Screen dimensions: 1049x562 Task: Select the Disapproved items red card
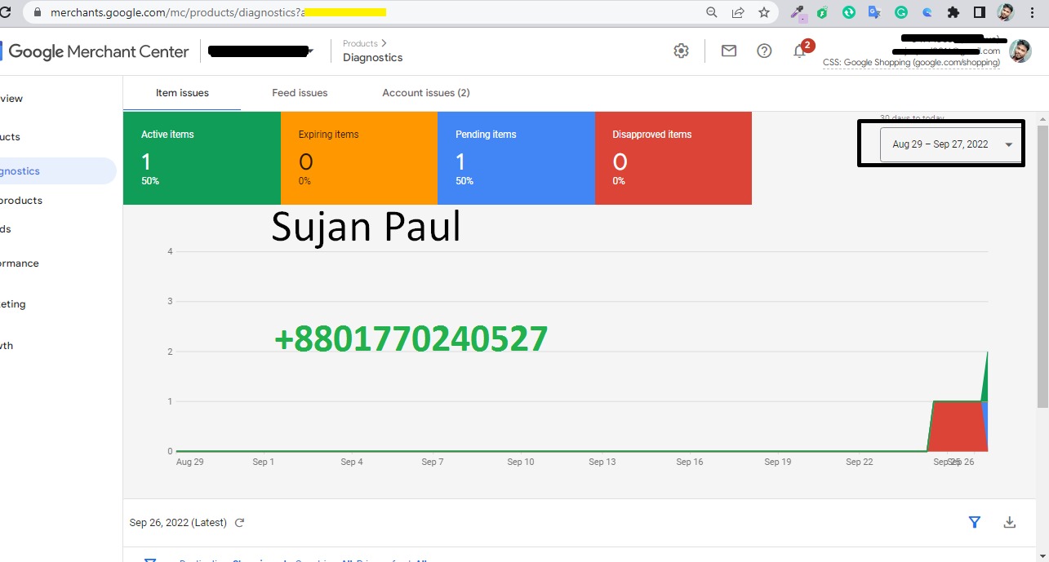(x=673, y=158)
